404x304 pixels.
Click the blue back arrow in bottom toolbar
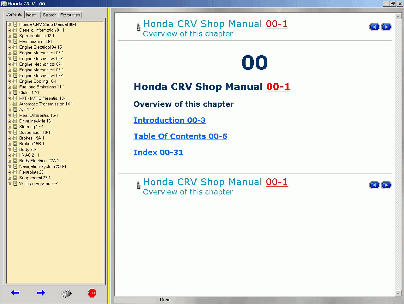coord(15,293)
